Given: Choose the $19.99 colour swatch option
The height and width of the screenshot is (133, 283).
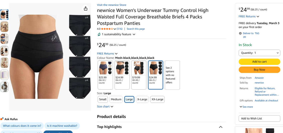Looking at the screenshot, I should pos(139,75).
